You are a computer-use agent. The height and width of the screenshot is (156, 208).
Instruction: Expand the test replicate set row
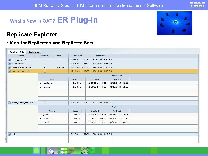click(x=9, y=134)
